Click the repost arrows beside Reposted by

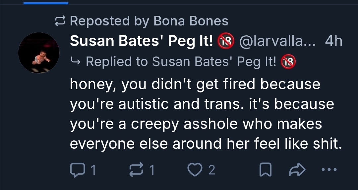point(60,21)
